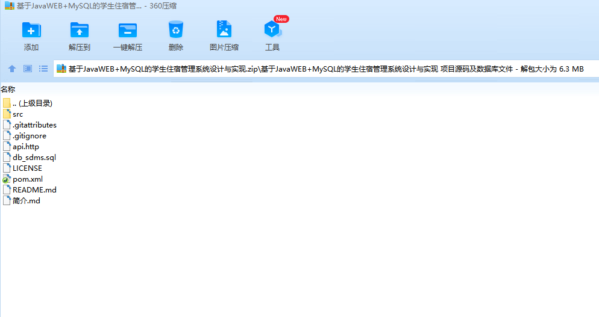This screenshot has width=599, height=317.
Task: Click the pom.xml file icon
Action: 7,179
